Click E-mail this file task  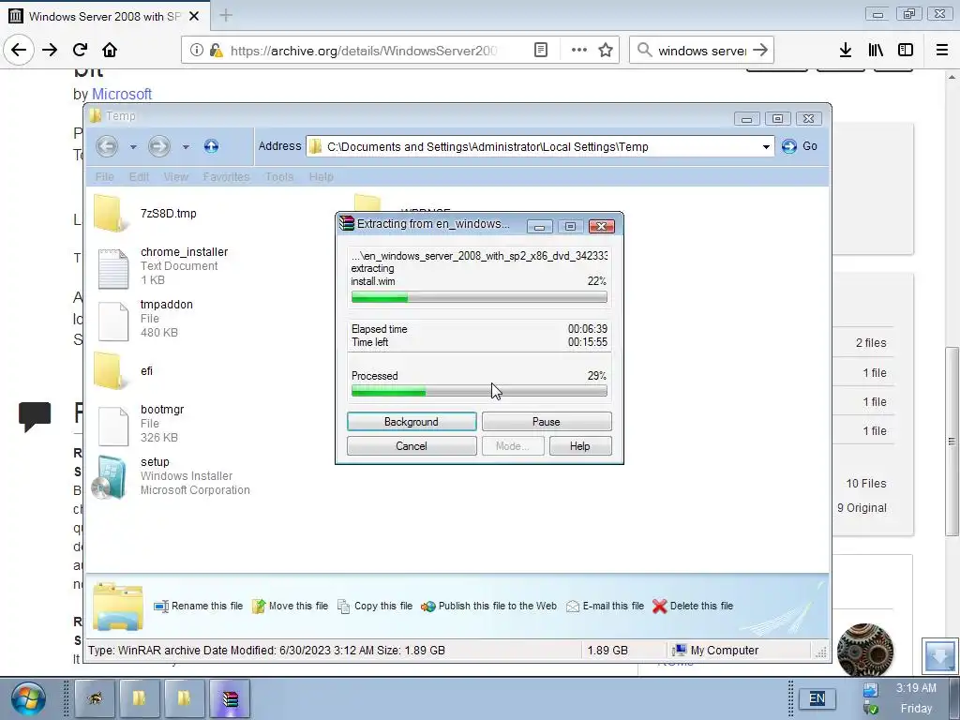point(605,607)
